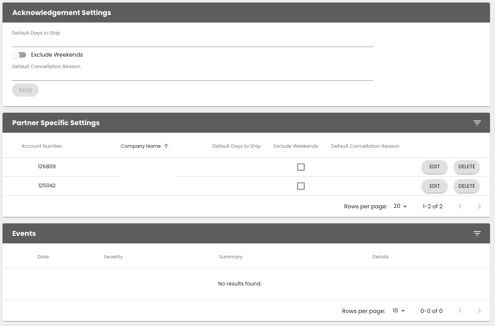
Task: Go to next page in Events table
Action: tap(479, 311)
